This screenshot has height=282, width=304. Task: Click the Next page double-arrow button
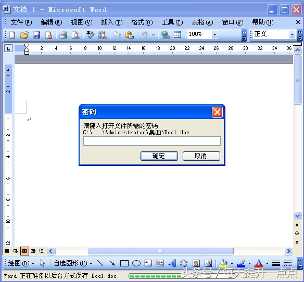click(297, 242)
